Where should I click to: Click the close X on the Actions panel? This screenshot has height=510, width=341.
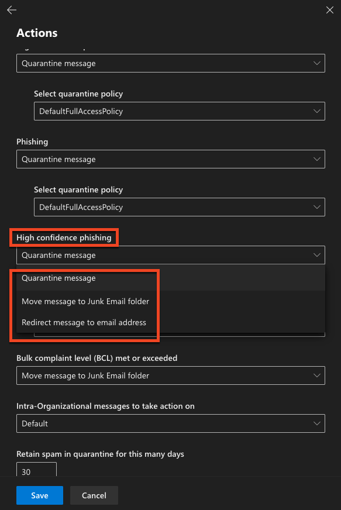click(x=329, y=10)
